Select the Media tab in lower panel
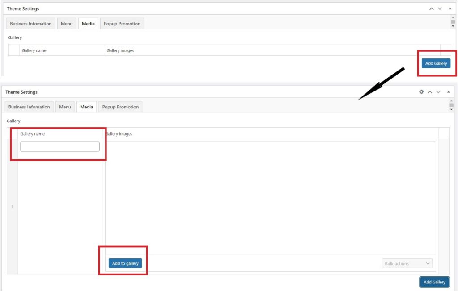 [x=87, y=107]
